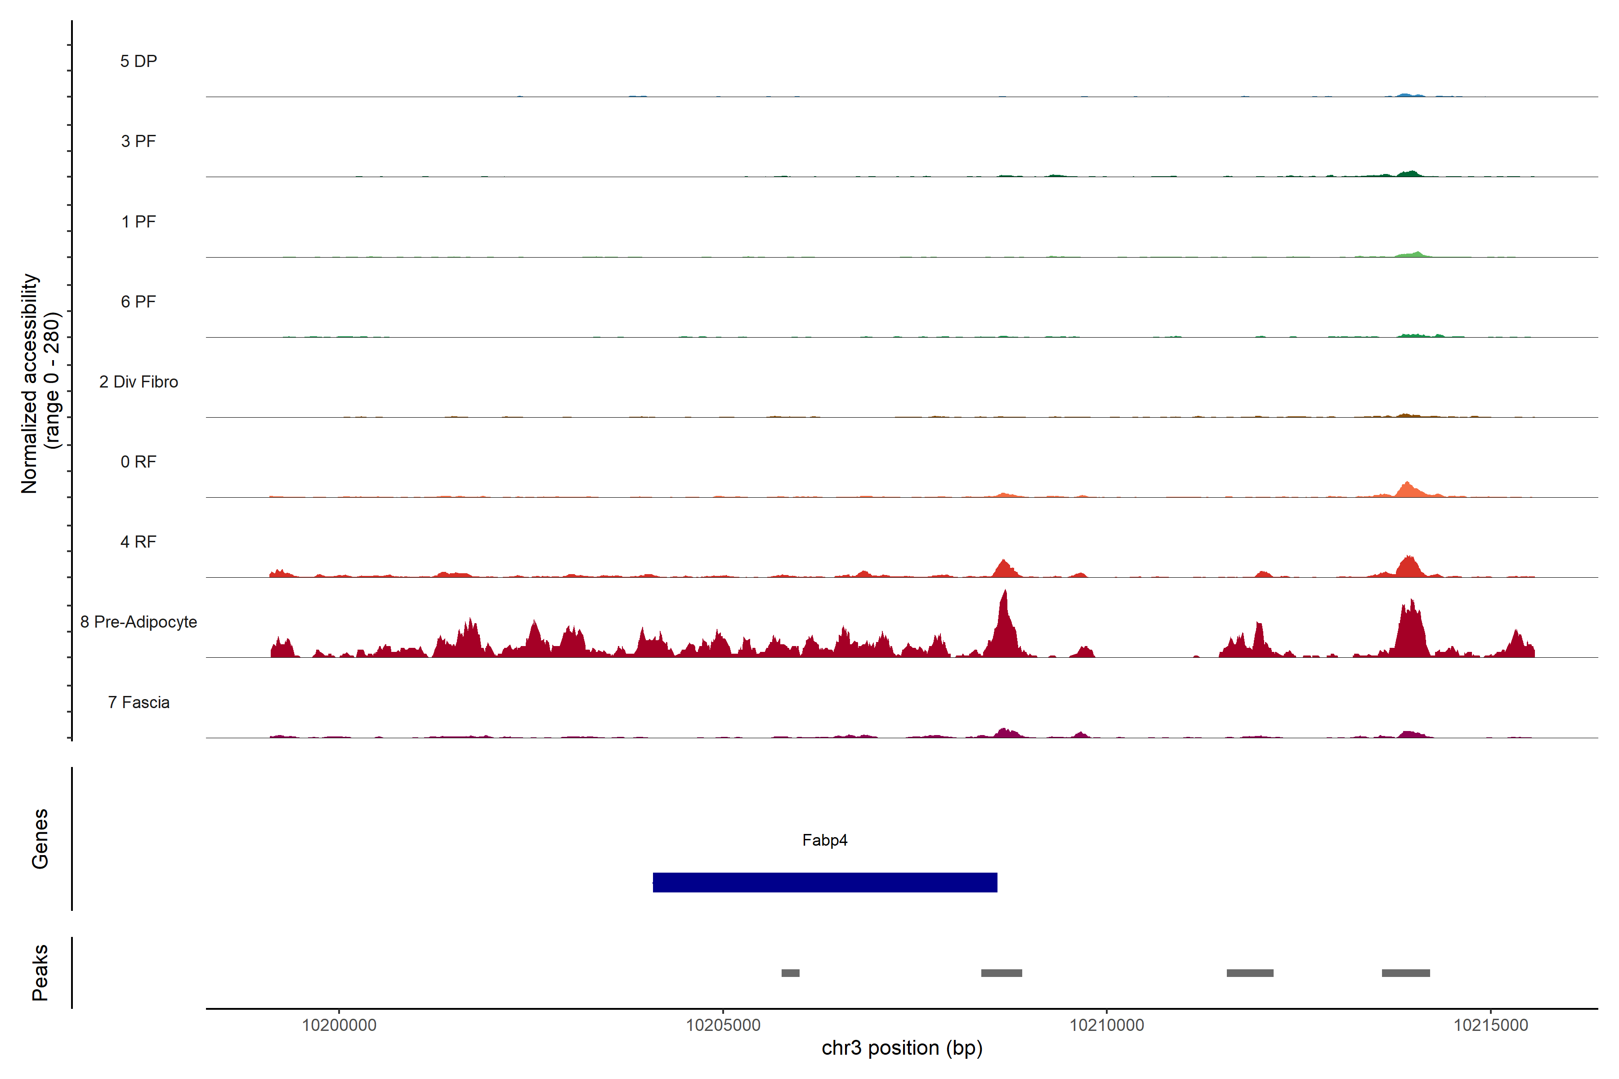Click the chr3 position axis title
This screenshot has width=1619, height=1079.
(902, 1048)
